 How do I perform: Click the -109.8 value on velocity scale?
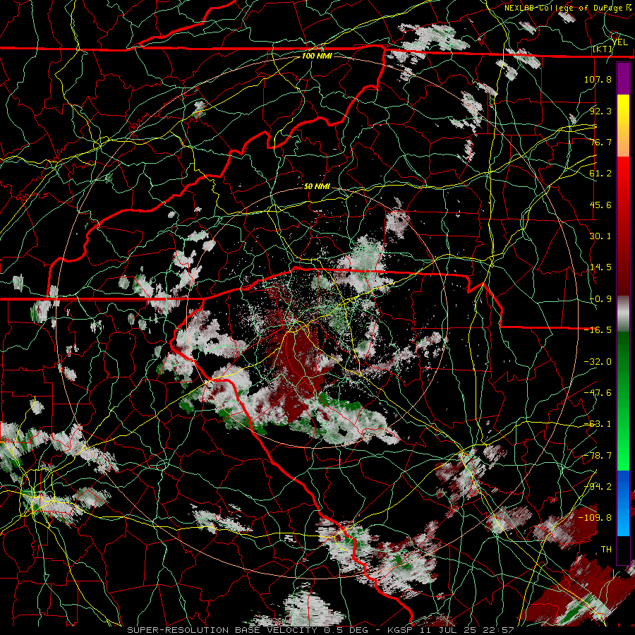pos(595,518)
